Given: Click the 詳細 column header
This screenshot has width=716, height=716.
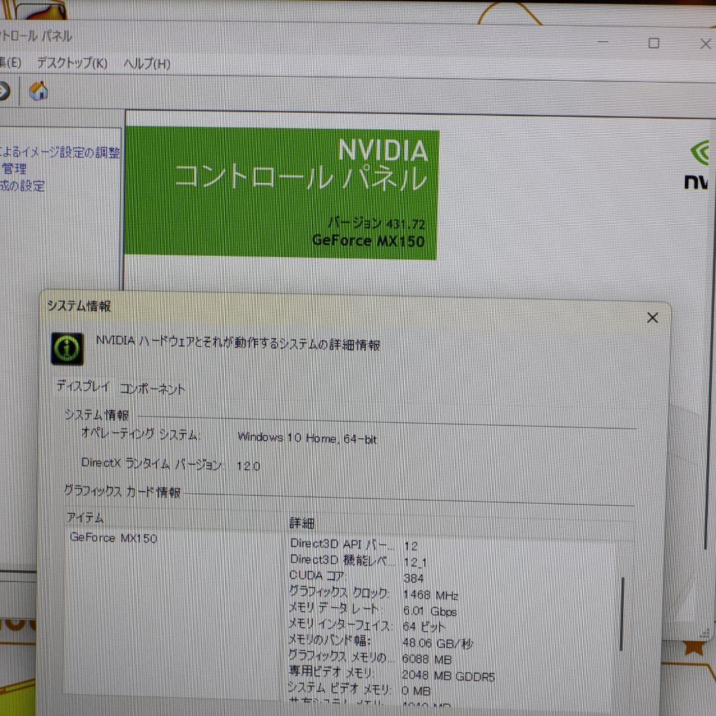Looking at the screenshot, I should (302, 522).
